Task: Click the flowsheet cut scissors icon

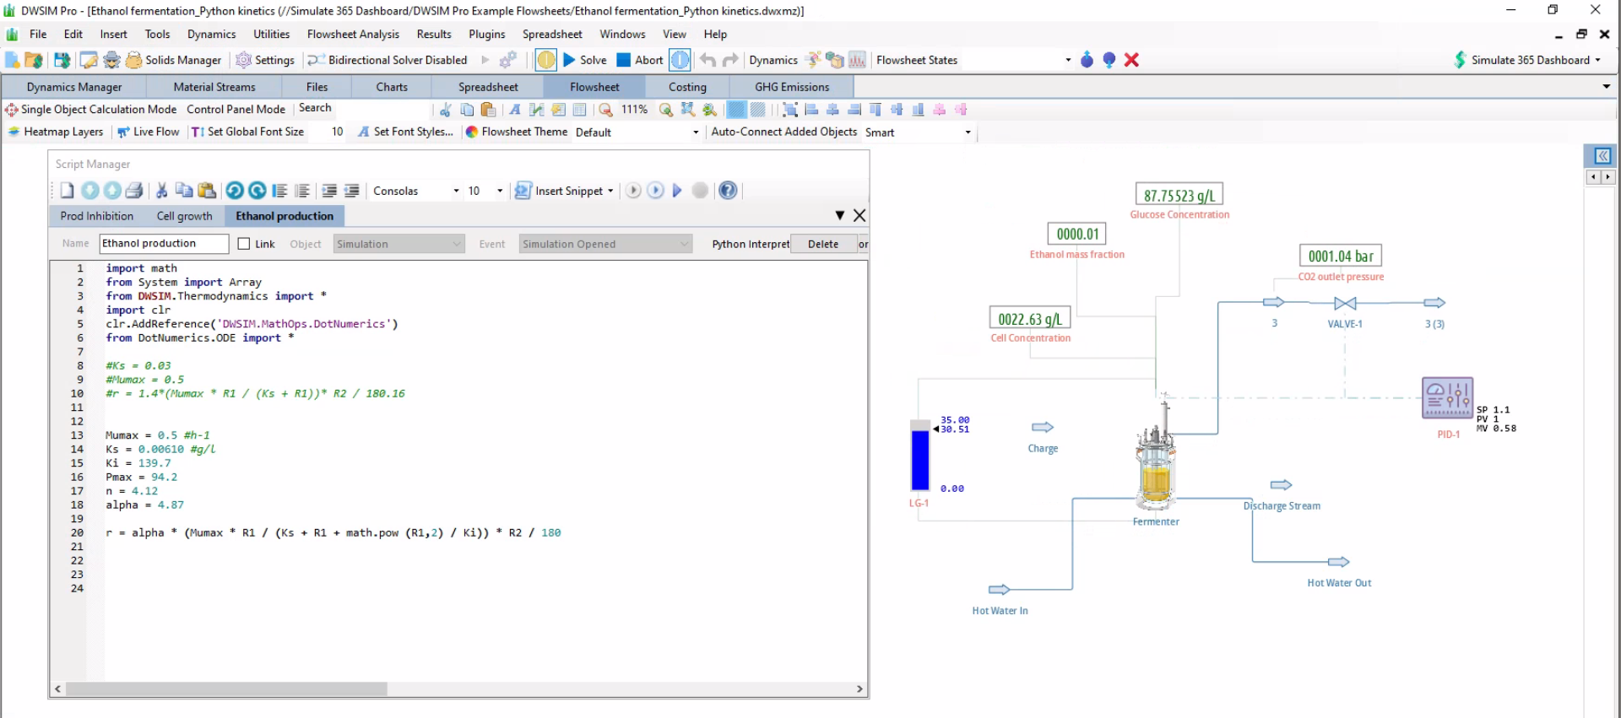Action: 445,110
